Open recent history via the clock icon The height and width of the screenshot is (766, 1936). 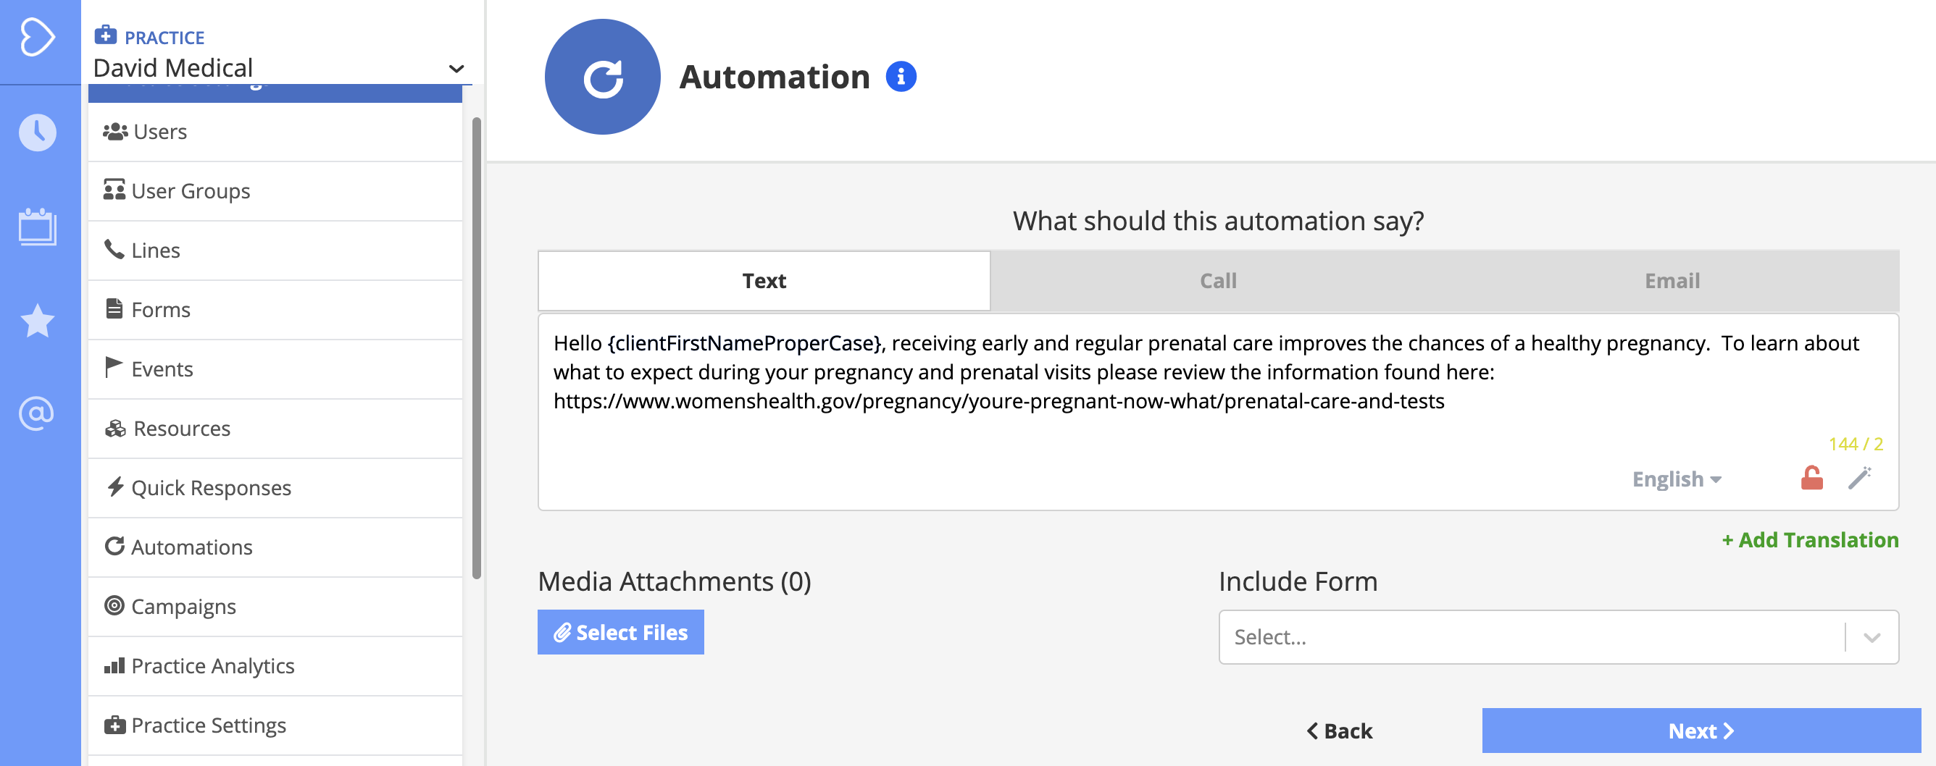coord(38,132)
